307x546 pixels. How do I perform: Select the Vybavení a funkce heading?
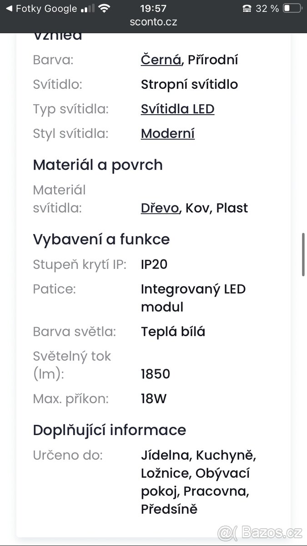[x=101, y=239]
